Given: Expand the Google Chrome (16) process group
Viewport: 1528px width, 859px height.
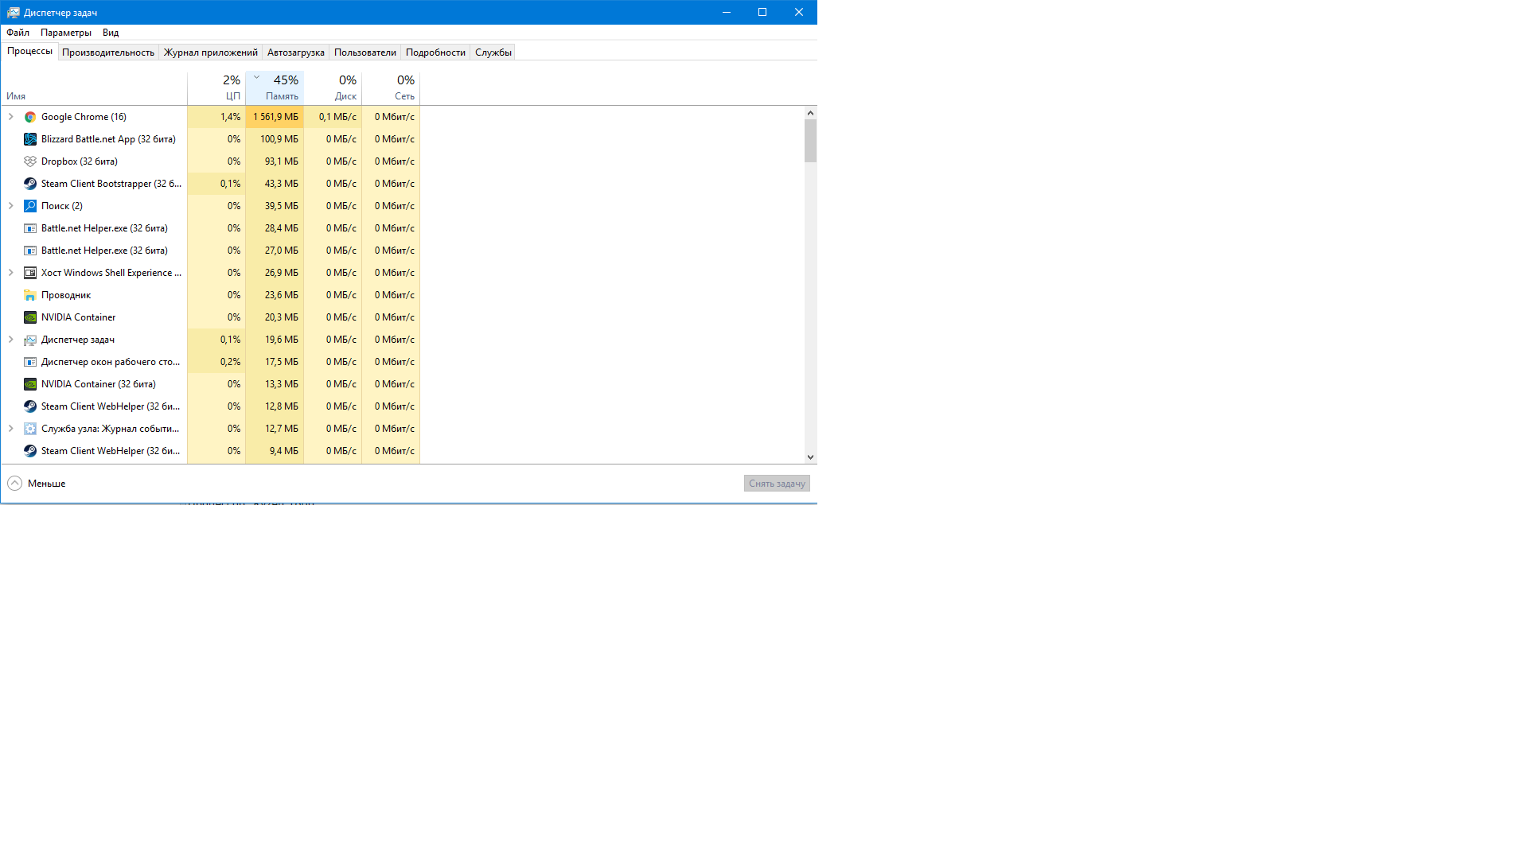Looking at the screenshot, I should pyautogui.click(x=11, y=117).
